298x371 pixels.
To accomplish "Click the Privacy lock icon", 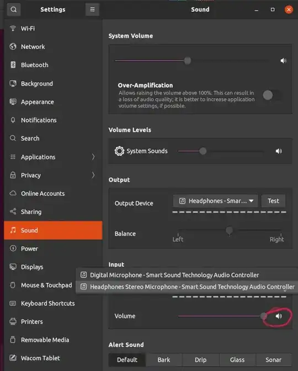I will 13,175.
